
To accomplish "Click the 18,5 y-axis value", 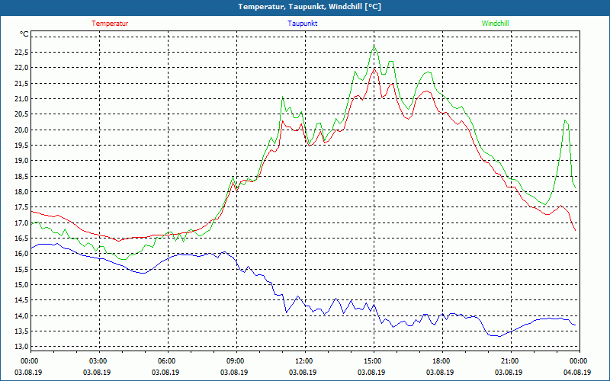I will (x=22, y=176).
